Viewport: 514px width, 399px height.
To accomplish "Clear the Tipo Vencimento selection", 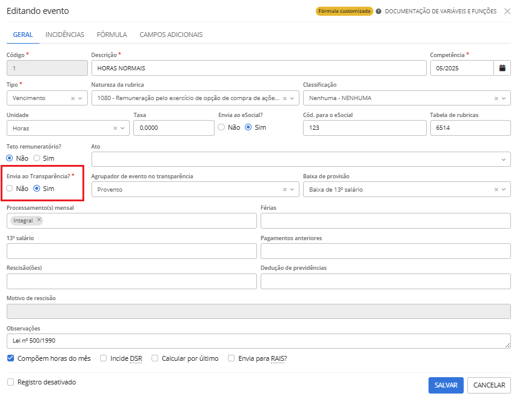I will (73, 98).
